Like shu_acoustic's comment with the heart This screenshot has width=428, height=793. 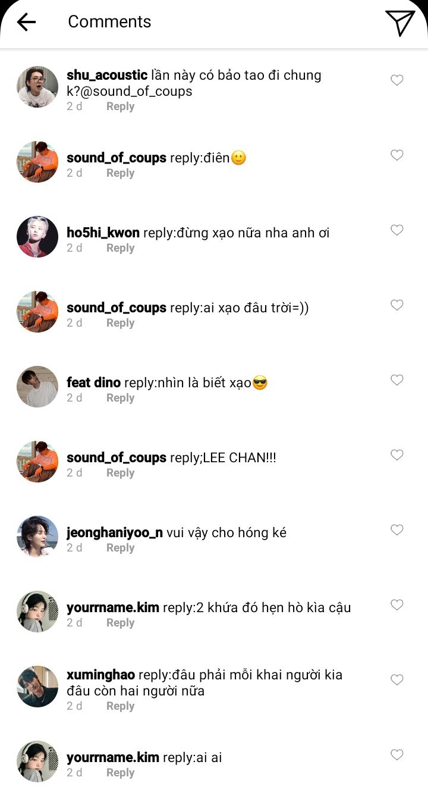click(x=397, y=80)
